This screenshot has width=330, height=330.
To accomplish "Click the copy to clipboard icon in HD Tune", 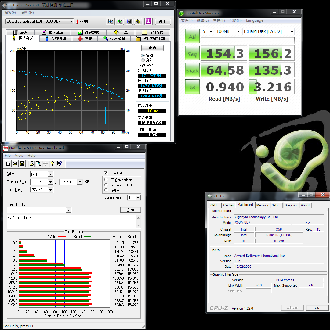I will coord(111,21).
